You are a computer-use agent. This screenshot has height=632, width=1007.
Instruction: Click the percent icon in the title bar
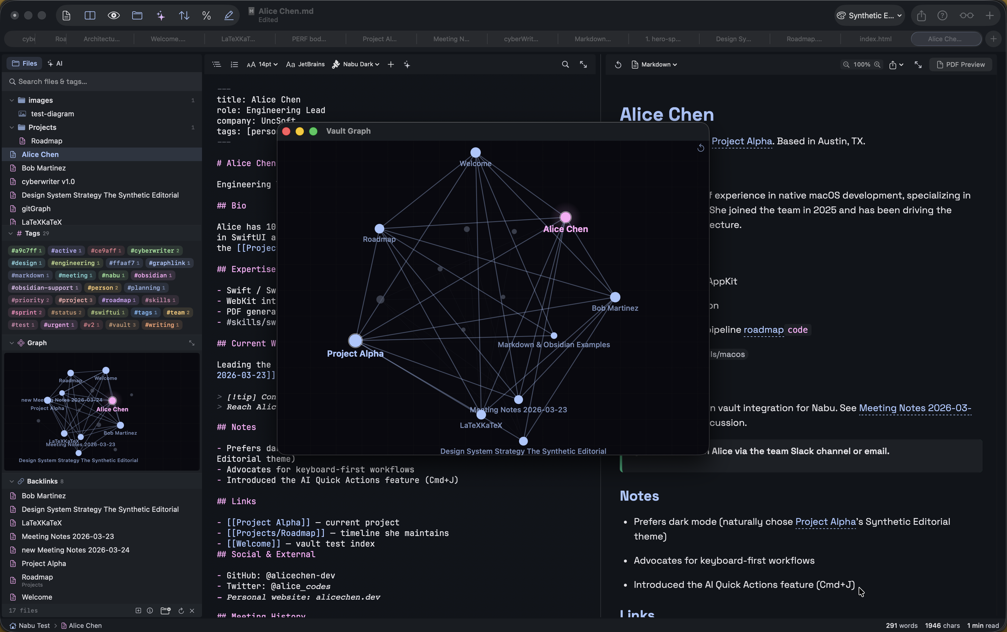[206, 15]
